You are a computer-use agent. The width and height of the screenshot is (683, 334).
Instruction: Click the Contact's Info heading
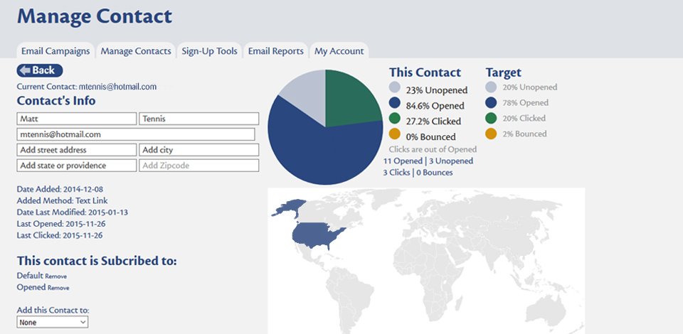[56, 100]
